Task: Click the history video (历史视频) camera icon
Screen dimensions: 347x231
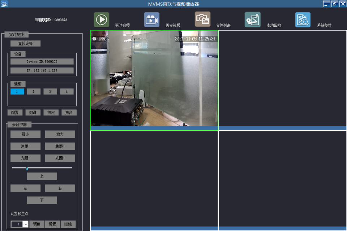Action: pos(151,19)
